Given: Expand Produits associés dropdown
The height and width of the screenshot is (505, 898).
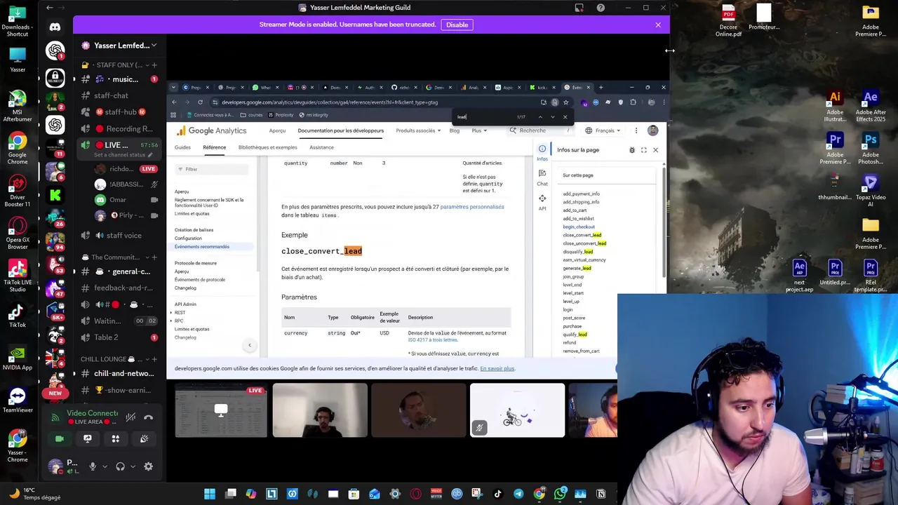Looking at the screenshot, I should [x=418, y=130].
